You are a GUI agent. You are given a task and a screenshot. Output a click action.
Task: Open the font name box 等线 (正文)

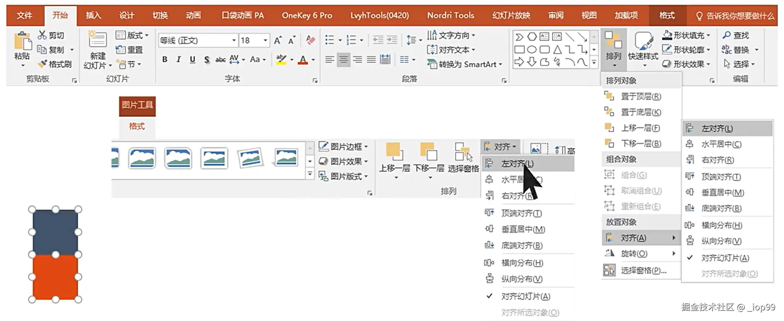(x=198, y=40)
